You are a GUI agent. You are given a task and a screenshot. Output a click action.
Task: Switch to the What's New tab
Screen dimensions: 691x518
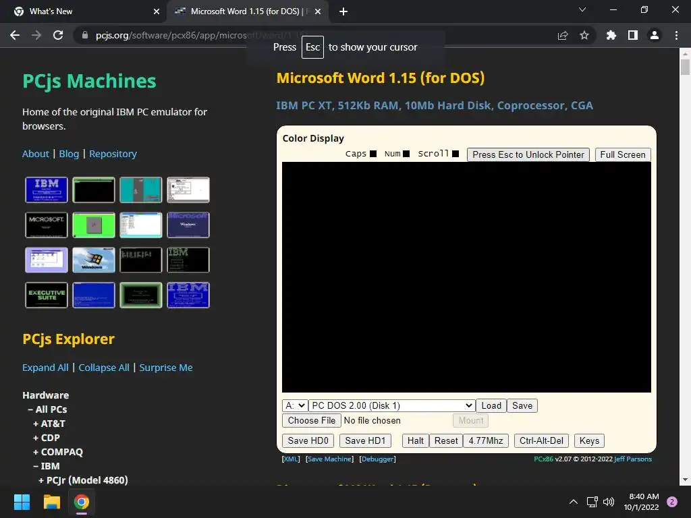[83, 11]
